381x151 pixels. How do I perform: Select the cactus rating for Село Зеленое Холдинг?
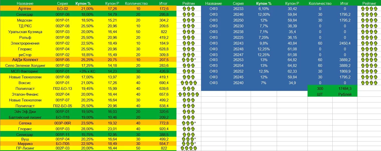[188, 66]
